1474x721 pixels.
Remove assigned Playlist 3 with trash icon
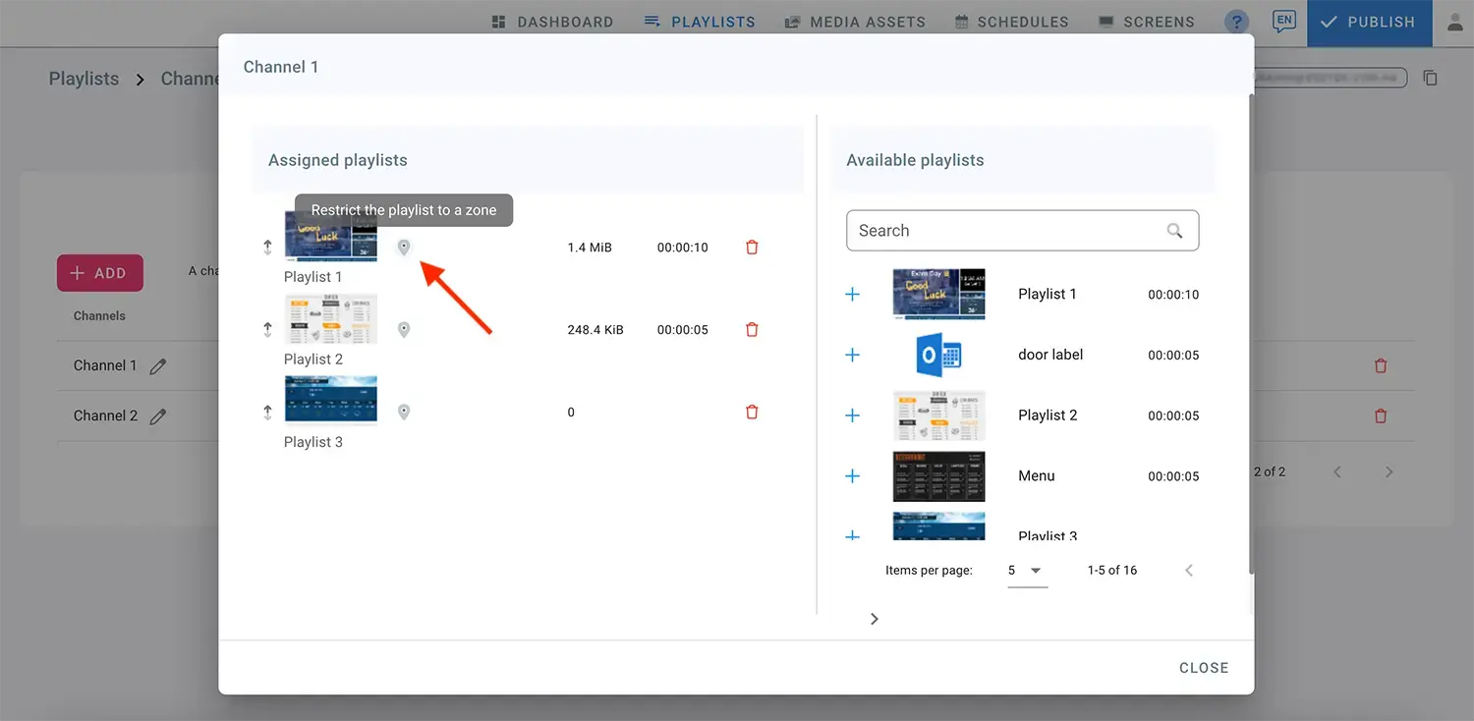752,413
